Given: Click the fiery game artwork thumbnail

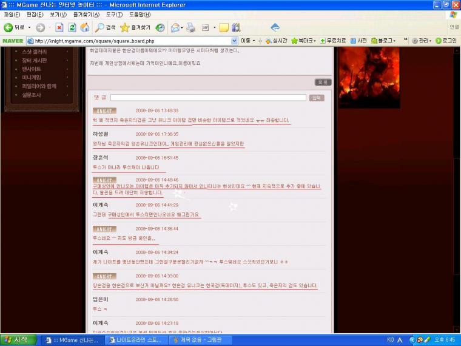Looking at the screenshot, I should click(x=369, y=77).
